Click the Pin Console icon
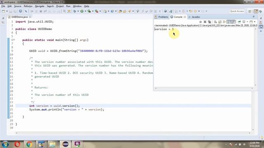264x148 pixels. coord(239,22)
